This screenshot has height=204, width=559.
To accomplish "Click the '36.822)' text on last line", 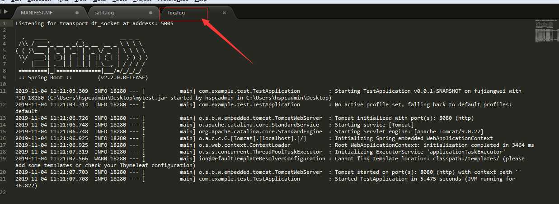I will (x=26, y=186).
